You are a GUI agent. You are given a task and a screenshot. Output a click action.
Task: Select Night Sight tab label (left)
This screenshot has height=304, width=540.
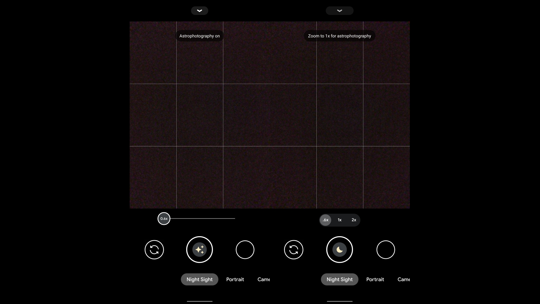coord(199,279)
